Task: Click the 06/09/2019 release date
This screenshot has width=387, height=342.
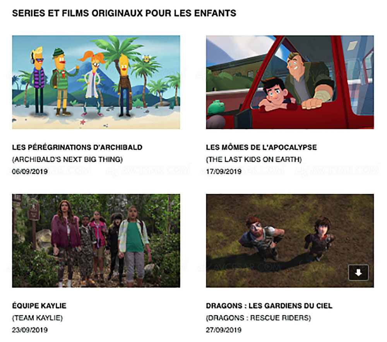Action: (30, 171)
